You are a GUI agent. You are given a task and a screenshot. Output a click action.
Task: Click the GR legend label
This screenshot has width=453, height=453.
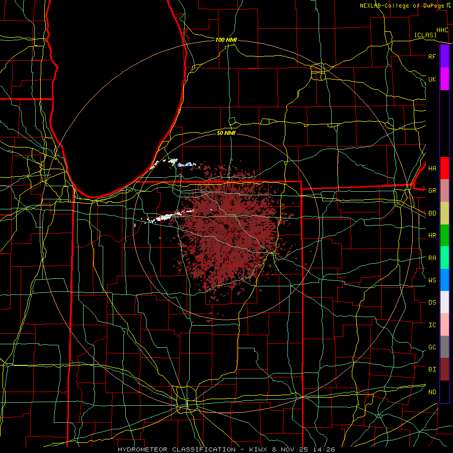pos(432,191)
